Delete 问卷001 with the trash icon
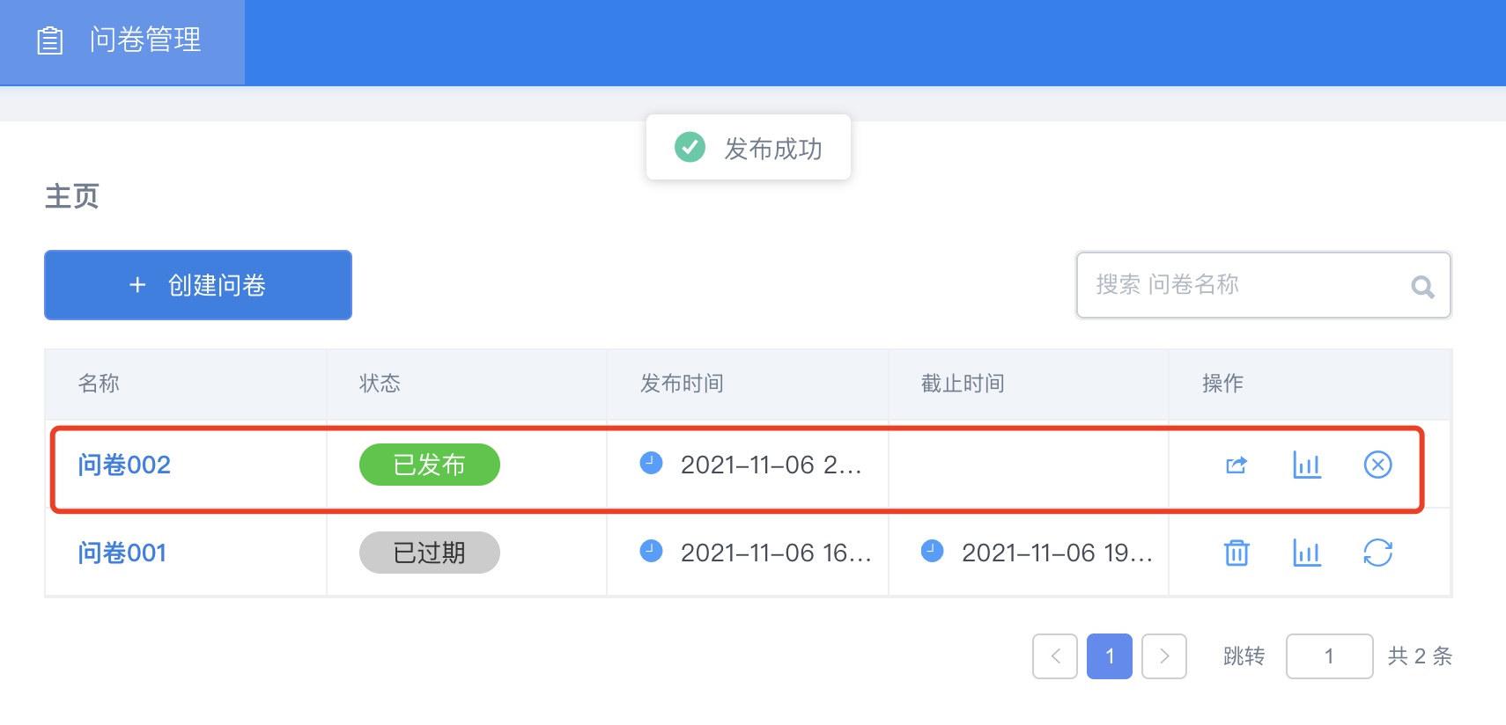 click(1237, 553)
